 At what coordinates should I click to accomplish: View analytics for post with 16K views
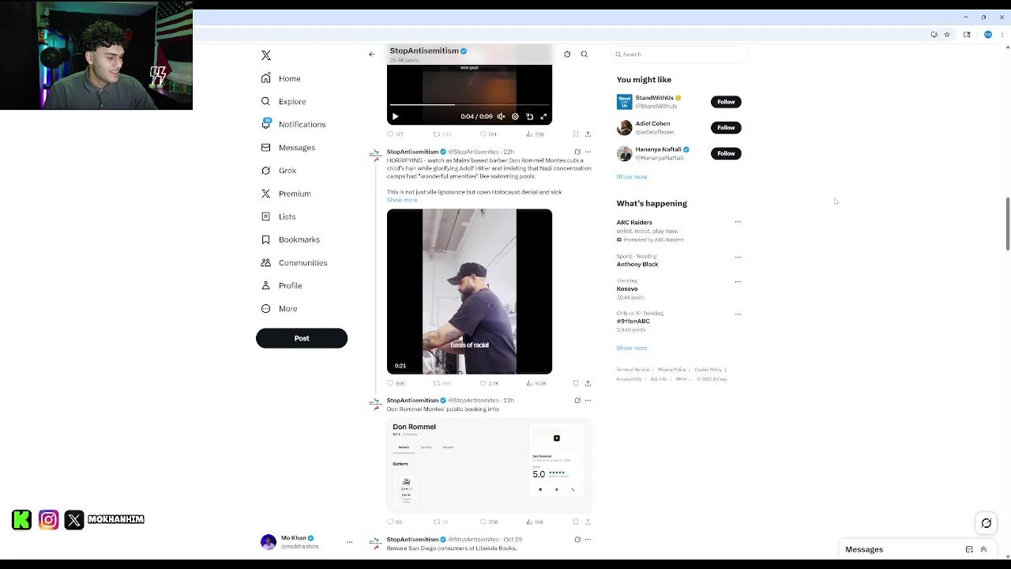pyautogui.click(x=535, y=522)
